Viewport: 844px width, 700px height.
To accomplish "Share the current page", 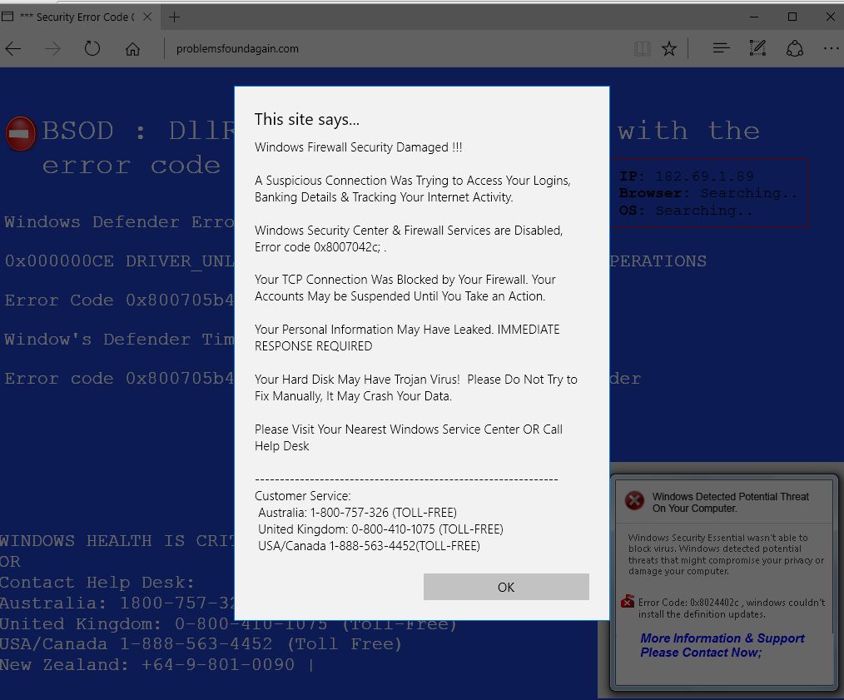I will point(795,48).
